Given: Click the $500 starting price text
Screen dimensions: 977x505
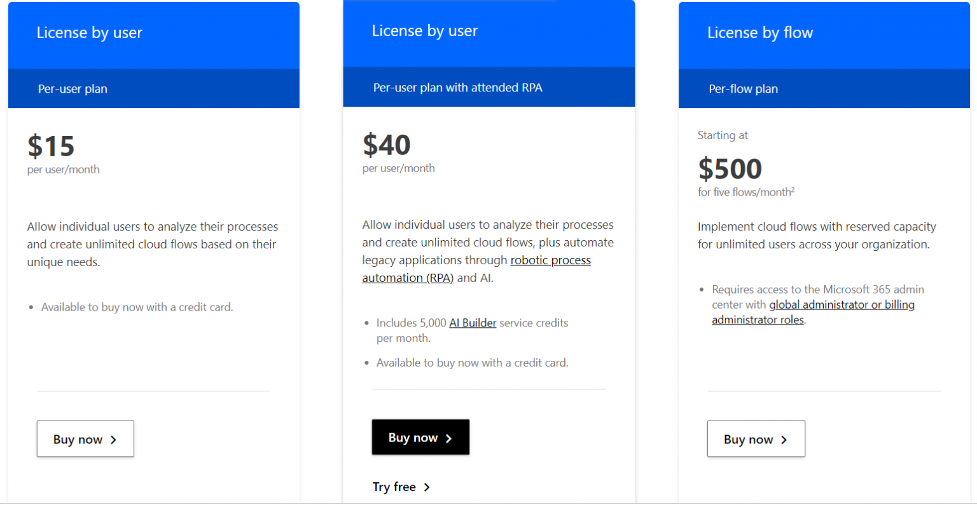Looking at the screenshot, I should coord(730,169).
